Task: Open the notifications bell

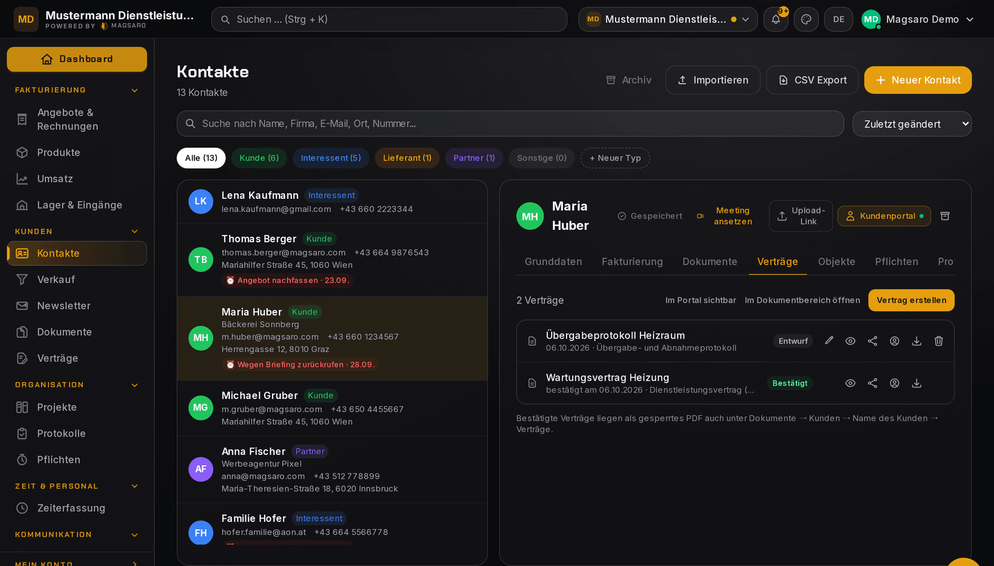Action: point(776,19)
